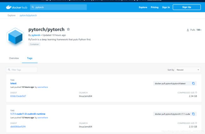The height and width of the screenshot is (134, 205).
Task: Focus the Filter Tags input
Action: (x=21, y=70)
